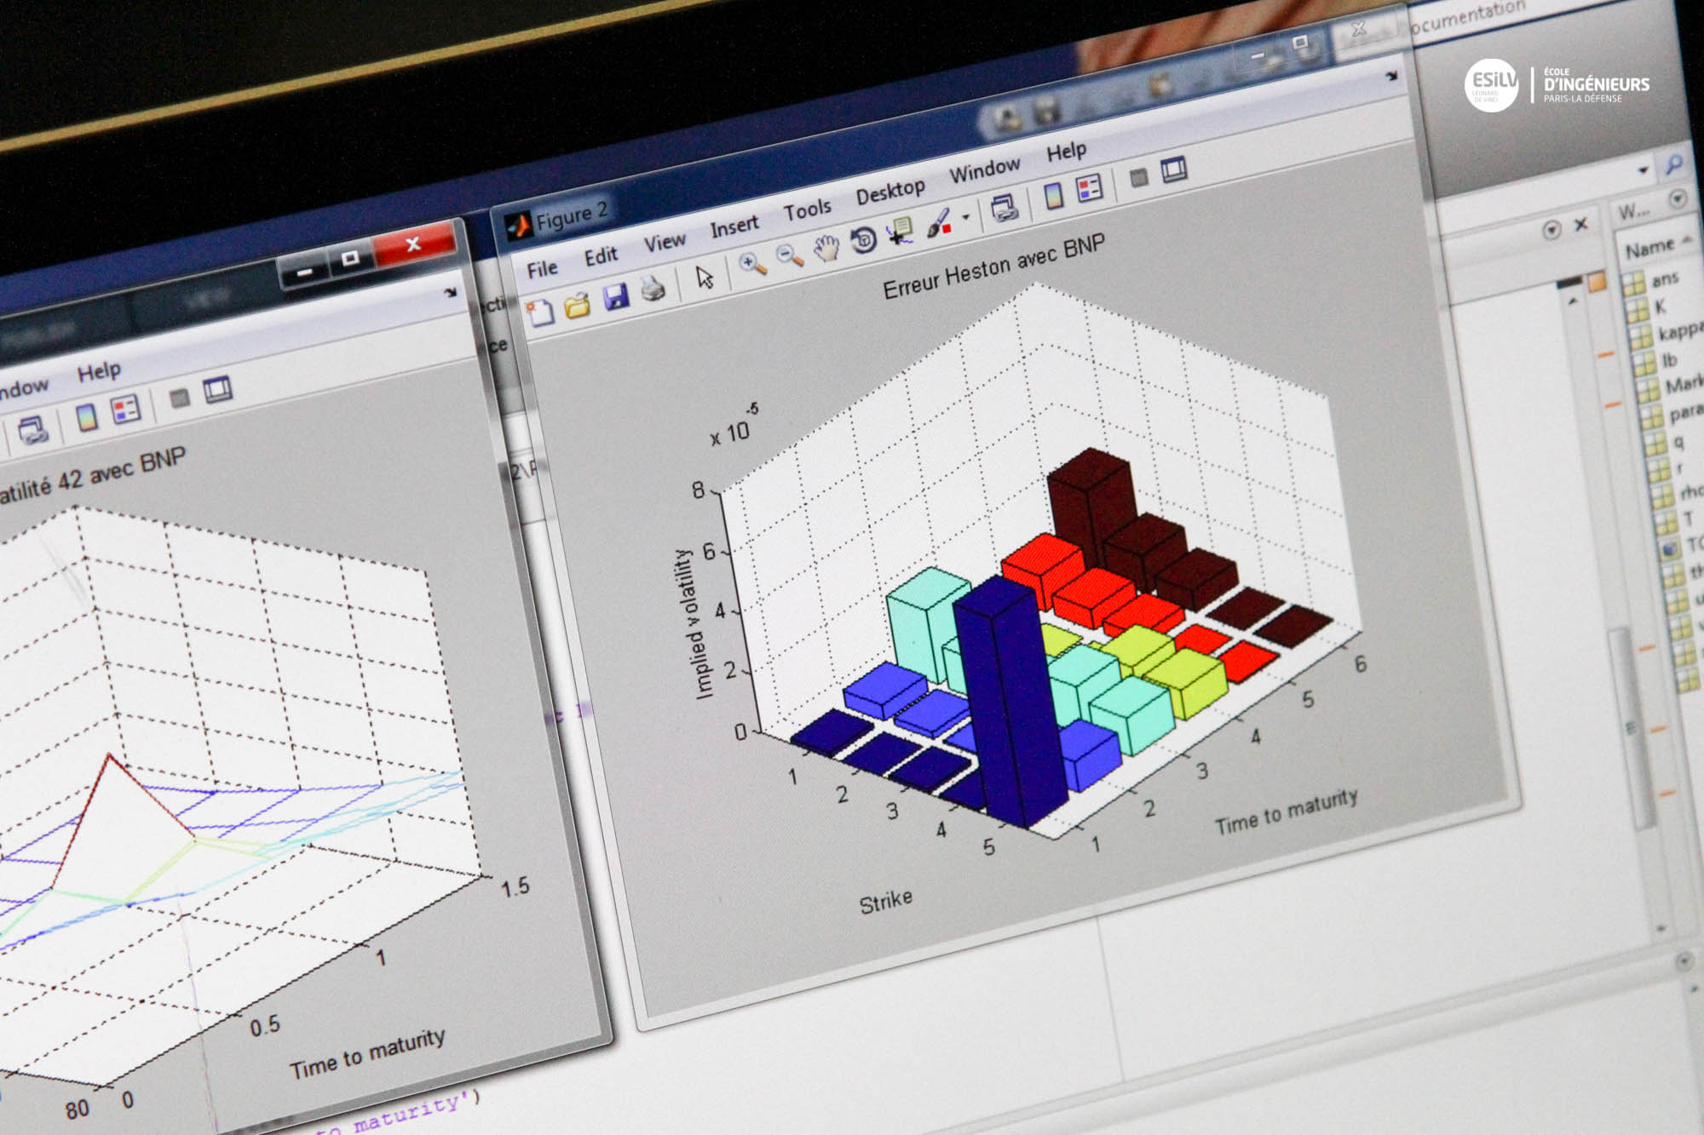Open the Workspace panel actions dropdown
Viewport: 1704px width, 1135px height.
[x=1677, y=199]
